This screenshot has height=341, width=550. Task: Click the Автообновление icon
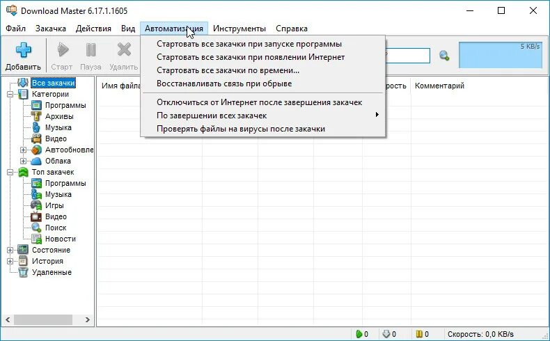[x=36, y=150]
